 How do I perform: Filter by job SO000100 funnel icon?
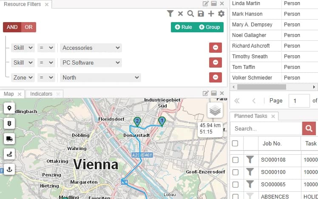coord(250,172)
